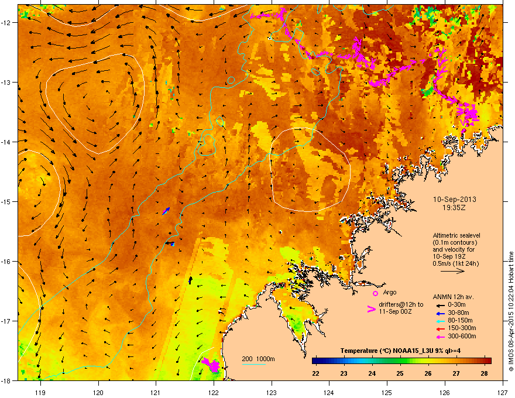Click the cyan 80-150m arrow legend symbol
The image size is (515, 398).
pyautogui.click(x=441, y=321)
